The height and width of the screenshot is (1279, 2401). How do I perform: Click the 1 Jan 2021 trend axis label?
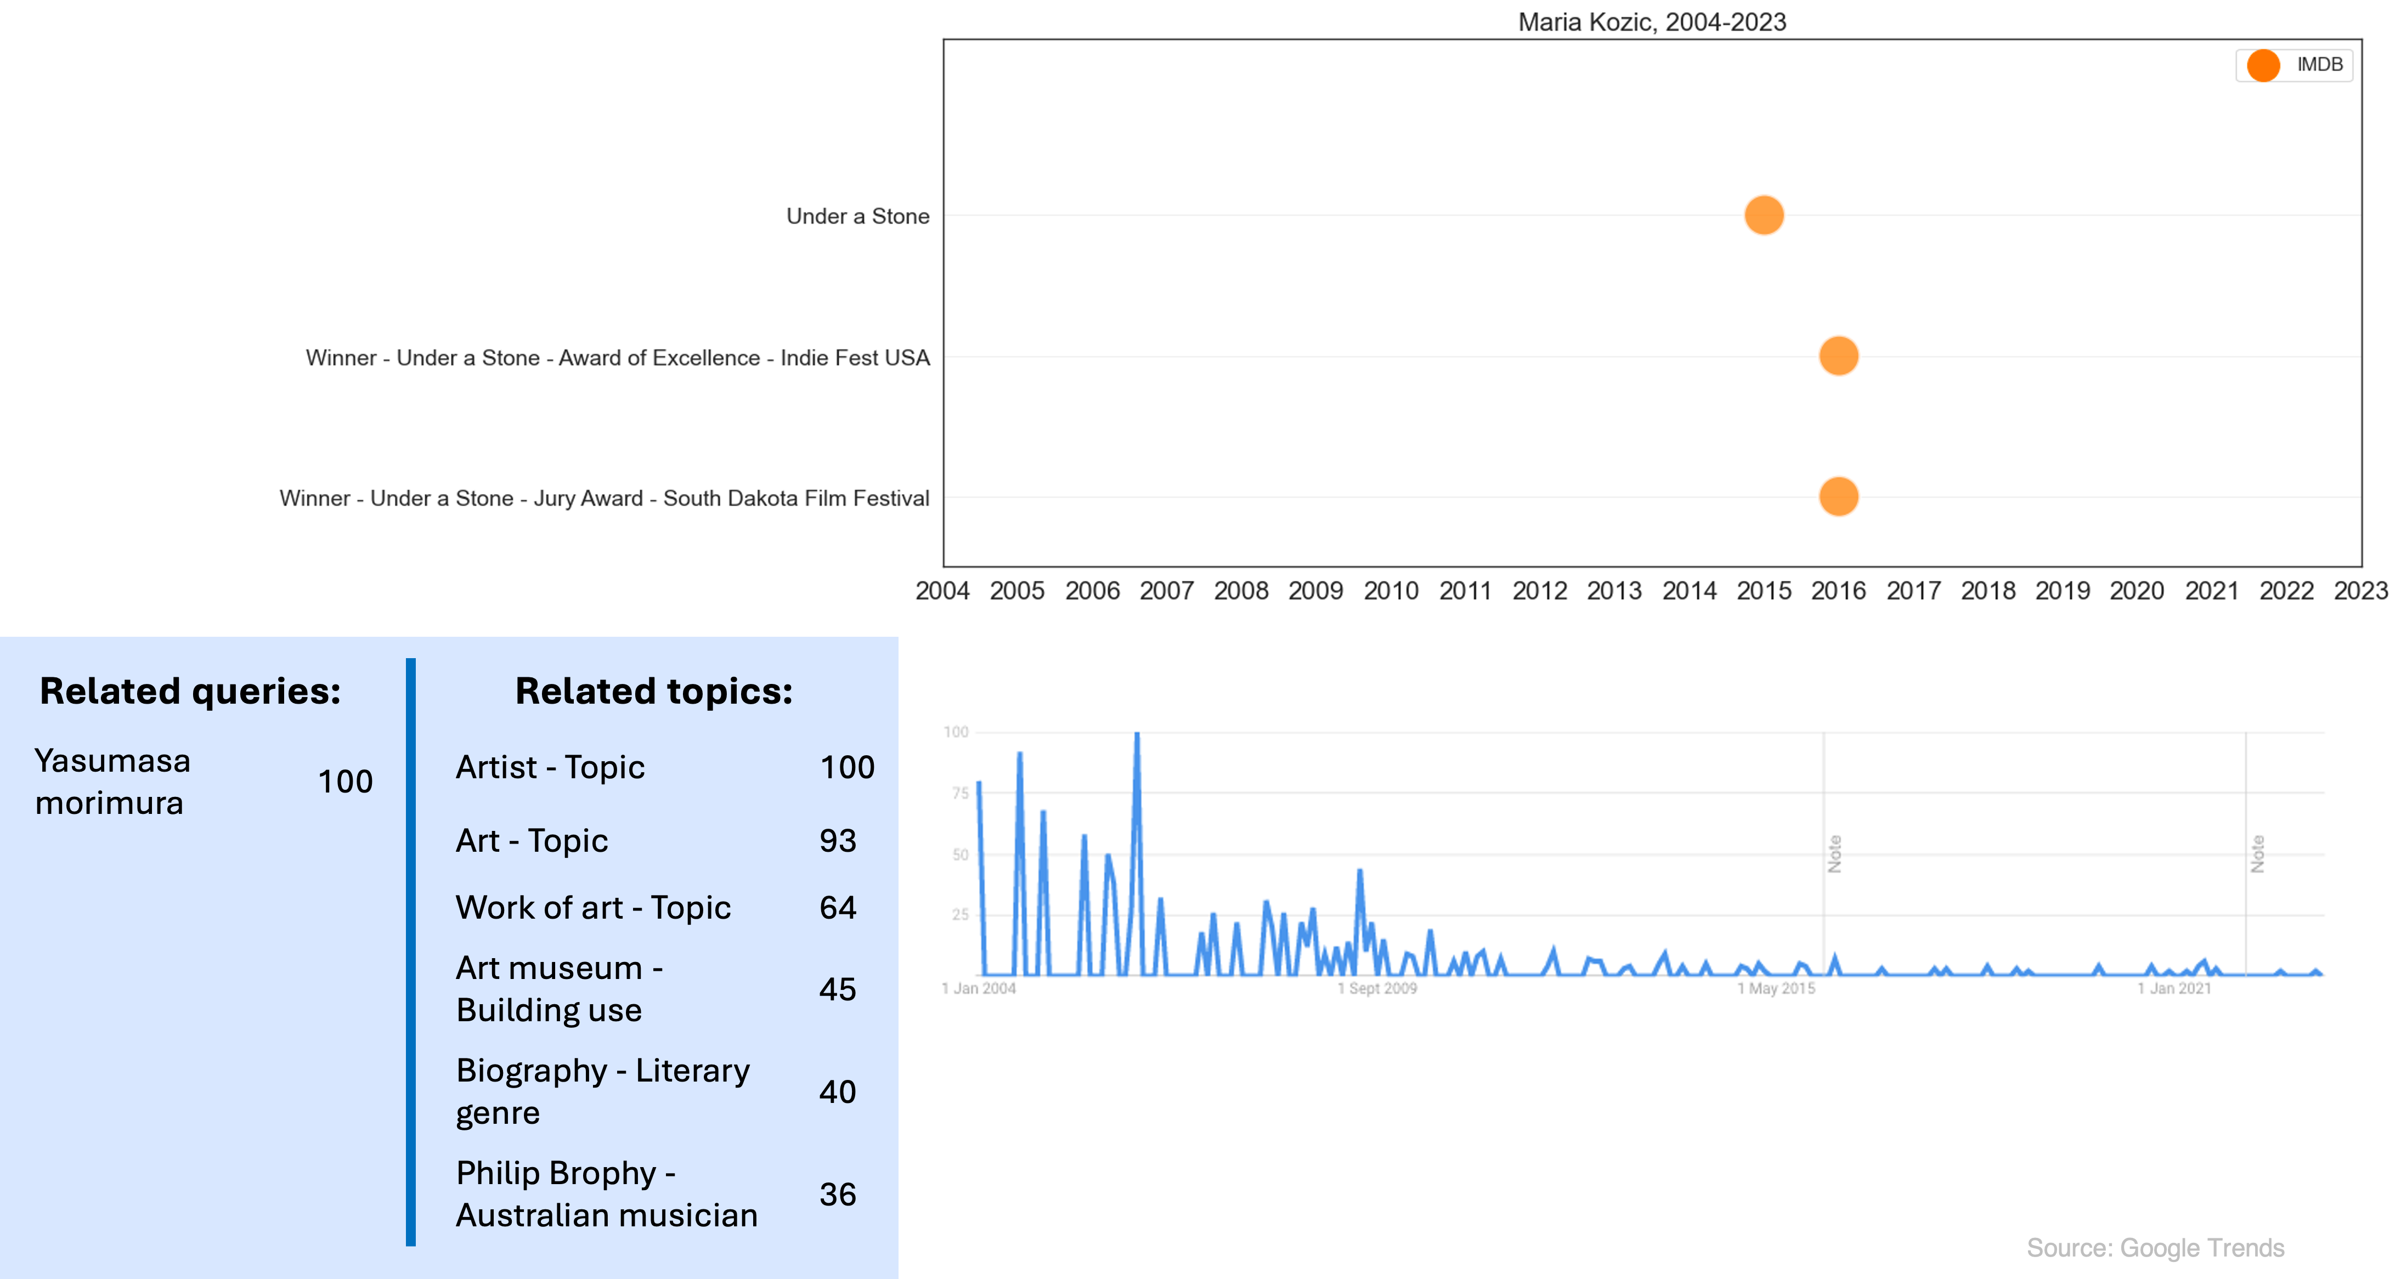(2173, 988)
